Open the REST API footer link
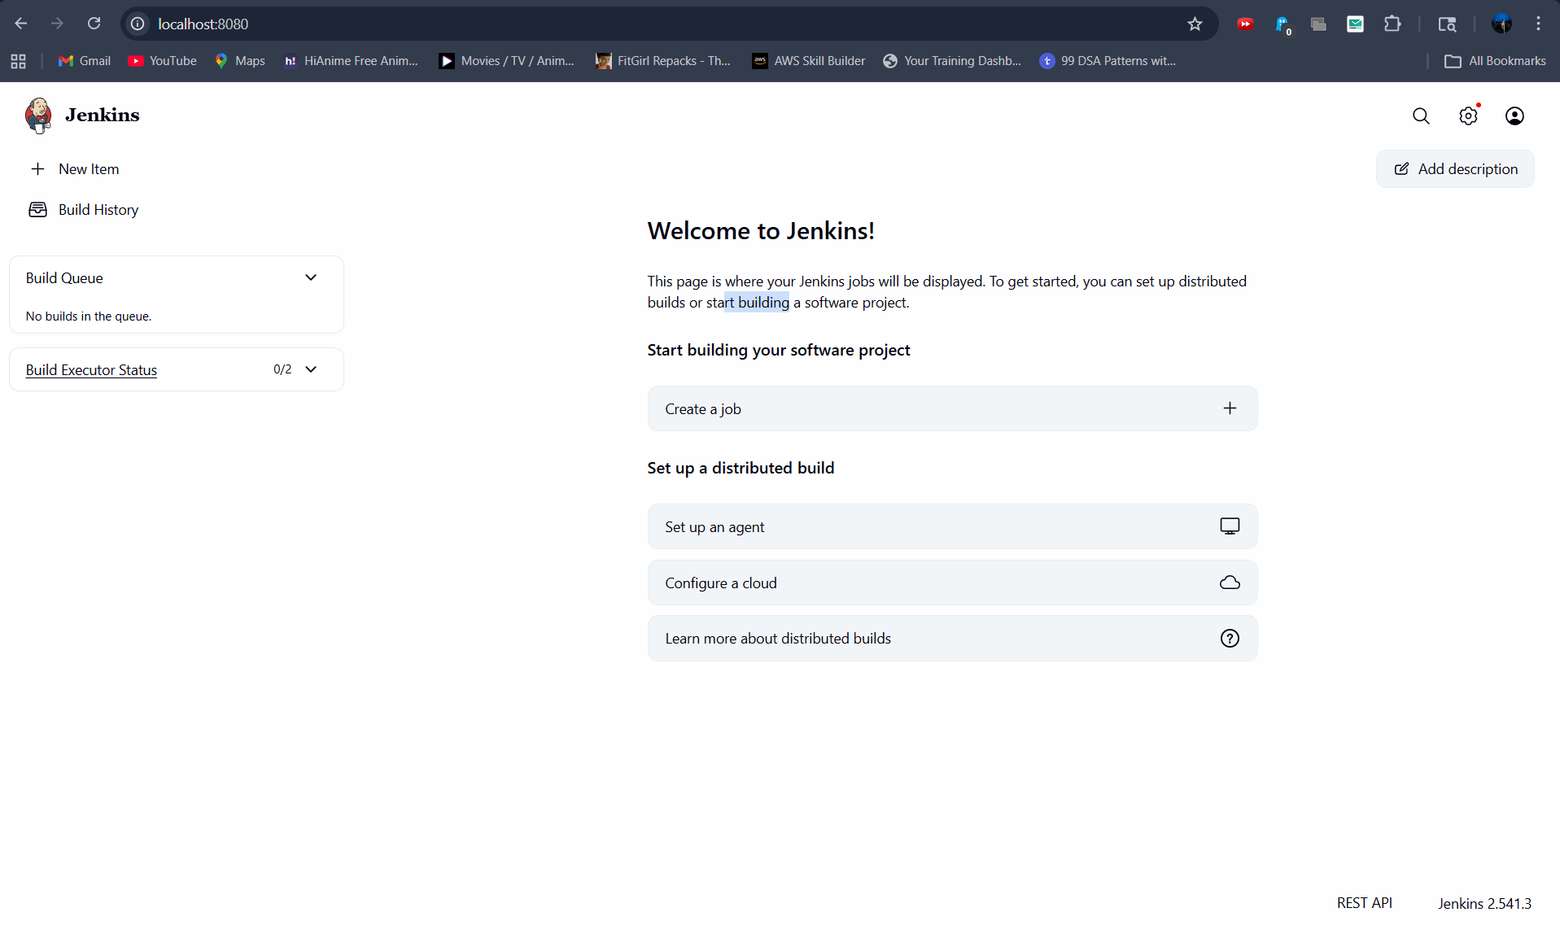The height and width of the screenshot is (934, 1560). pos(1364,903)
